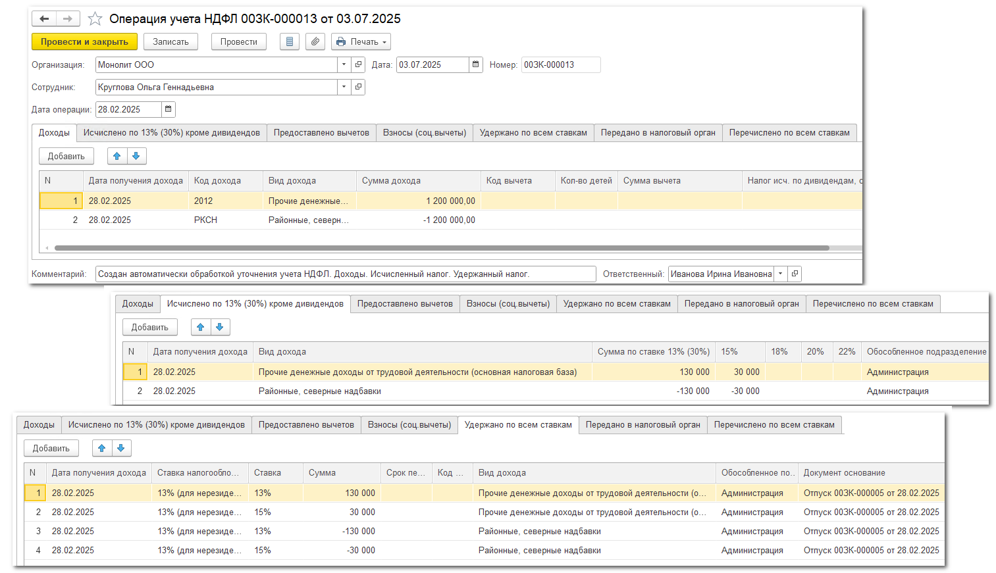This screenshot has height=573, width=996.
Task: Move row up in Доходы table
Action: tap(117, 156)
